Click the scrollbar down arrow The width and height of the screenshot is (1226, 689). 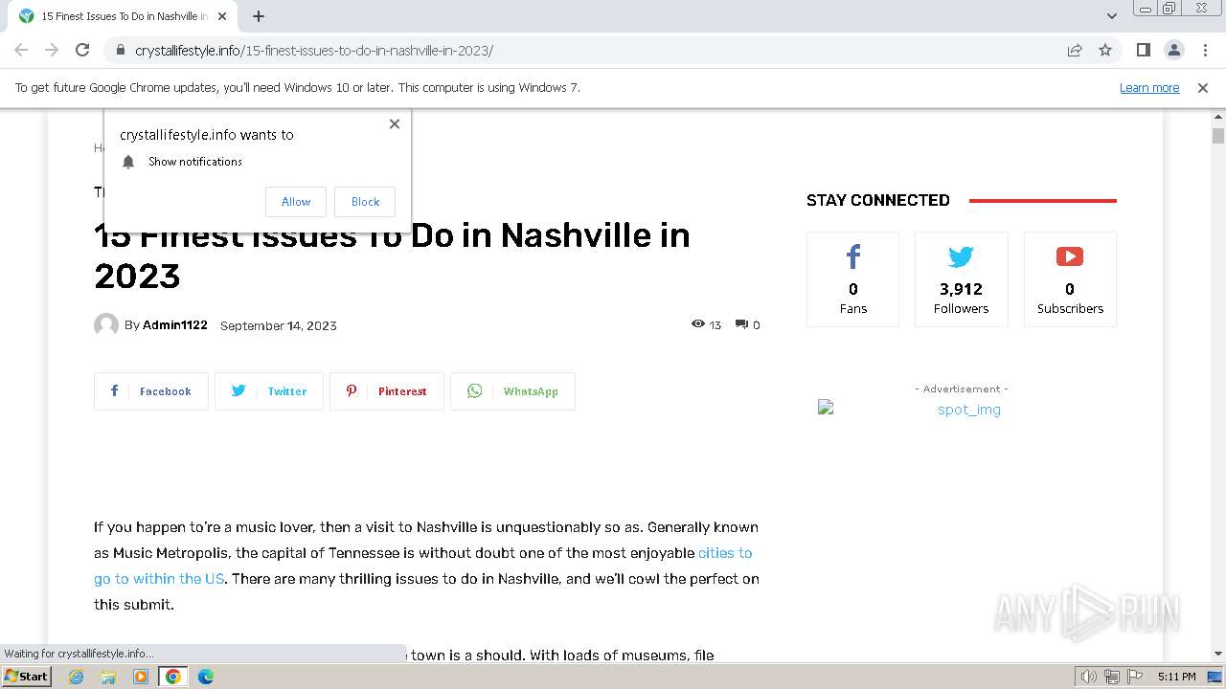click(1218, 654)
